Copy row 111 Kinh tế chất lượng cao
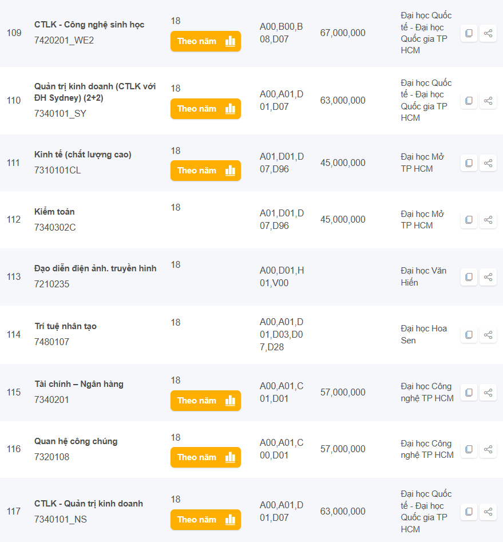Image resolution: width=503 pixels, height=542 pixels. [x=469, y=163]
